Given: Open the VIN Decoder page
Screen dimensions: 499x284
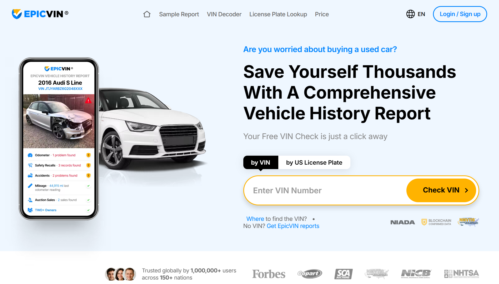Looking at the screenshot, I should 224,14.
